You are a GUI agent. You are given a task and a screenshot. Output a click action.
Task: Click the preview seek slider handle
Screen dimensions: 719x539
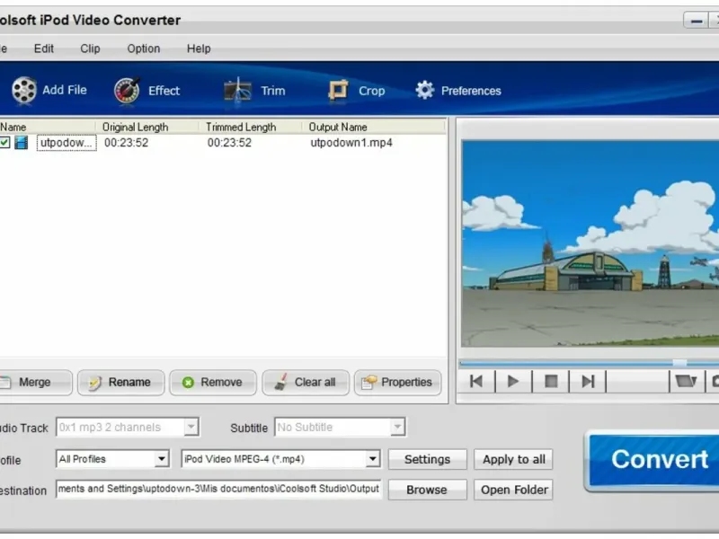679,363
